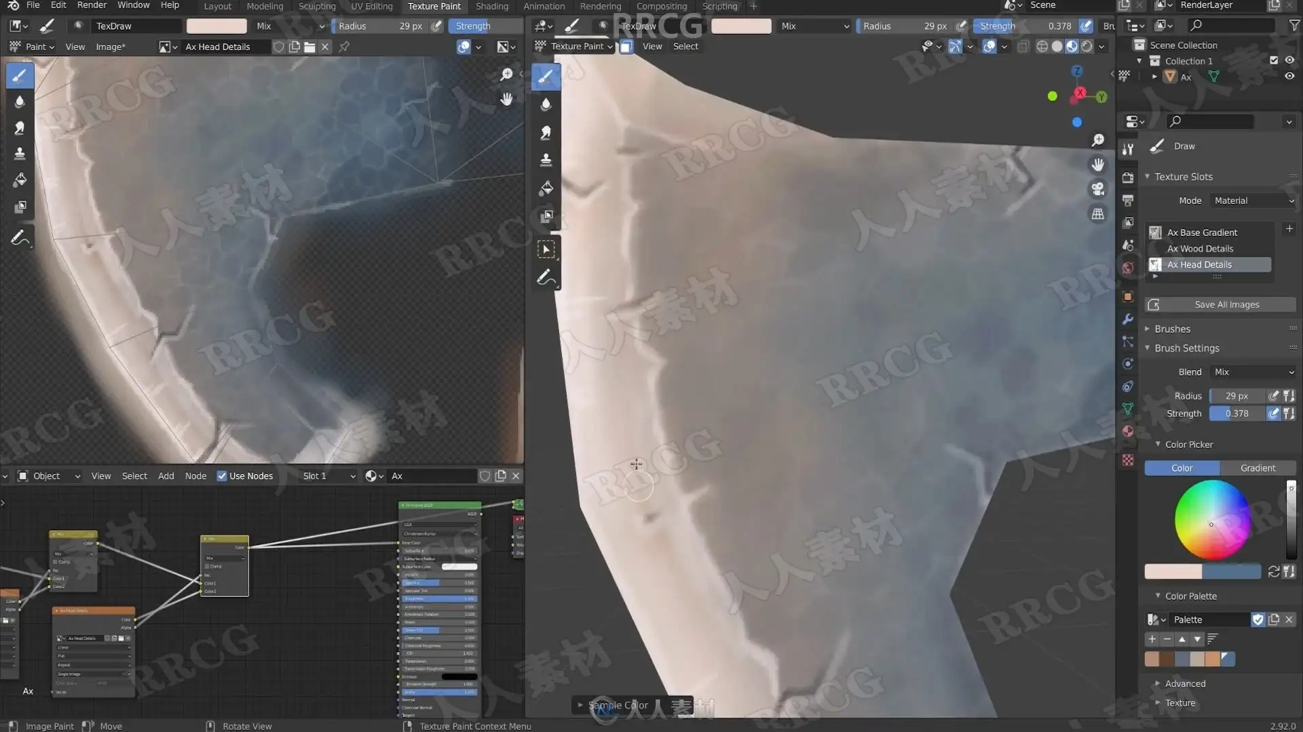This screenshot has width=1303, height=732.
Task: Click the pan hand icon in the image editor
Action: coord(506,99)
